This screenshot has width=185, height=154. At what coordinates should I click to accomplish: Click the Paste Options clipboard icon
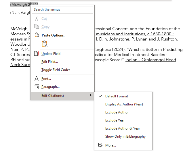coord(37,35)
